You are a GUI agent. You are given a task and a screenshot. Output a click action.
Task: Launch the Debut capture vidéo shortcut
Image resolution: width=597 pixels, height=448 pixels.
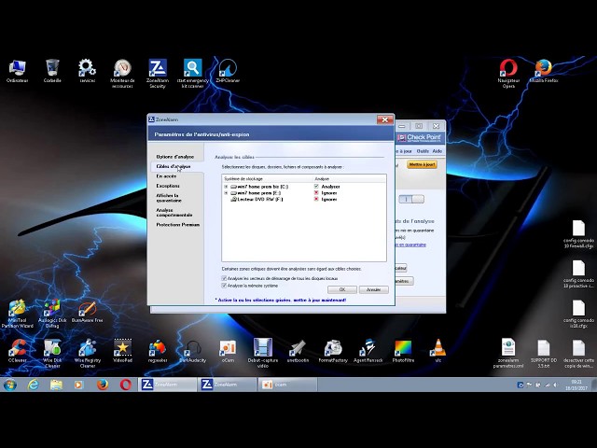[263, 353]
